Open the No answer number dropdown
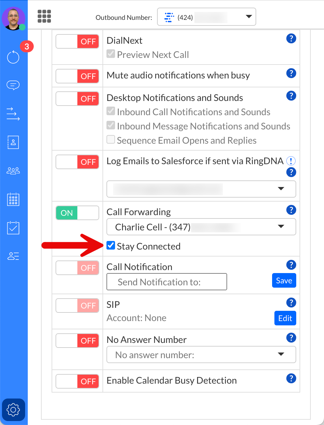Screen dimensions: 324x425 (x=201, y=355)
